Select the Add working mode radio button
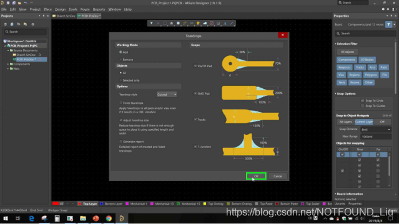Screen dimensions: 399x224 [121, 52]
